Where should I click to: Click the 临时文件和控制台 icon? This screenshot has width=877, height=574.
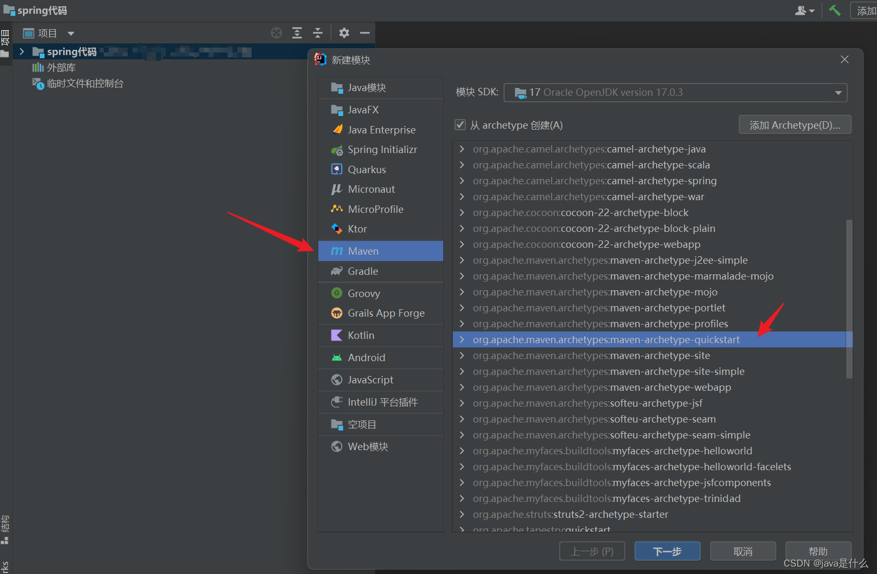click(38, 84)
